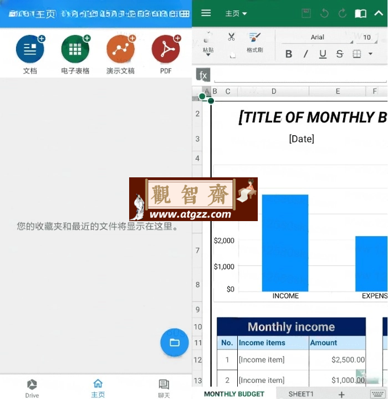
Task: Tap the blue folder browse button
Action: [x=175, y=342]
